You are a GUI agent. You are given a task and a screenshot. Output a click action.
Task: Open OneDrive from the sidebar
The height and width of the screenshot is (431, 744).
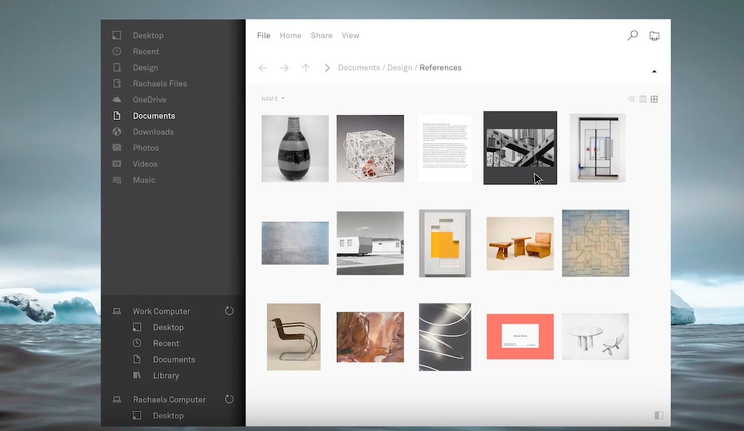[149, 100]
